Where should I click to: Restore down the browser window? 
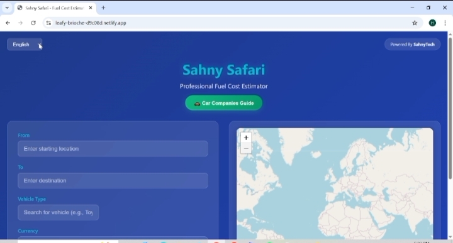click(428, 8)
